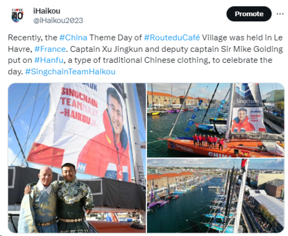Open the #SingchainTeamHaikou hashtag
Screen dimensions: 288x236
70,72
